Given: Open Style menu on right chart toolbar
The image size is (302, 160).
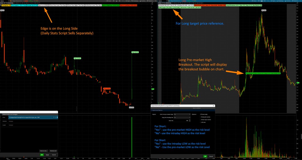Looking at the screenshot, I should click(273, 1).
